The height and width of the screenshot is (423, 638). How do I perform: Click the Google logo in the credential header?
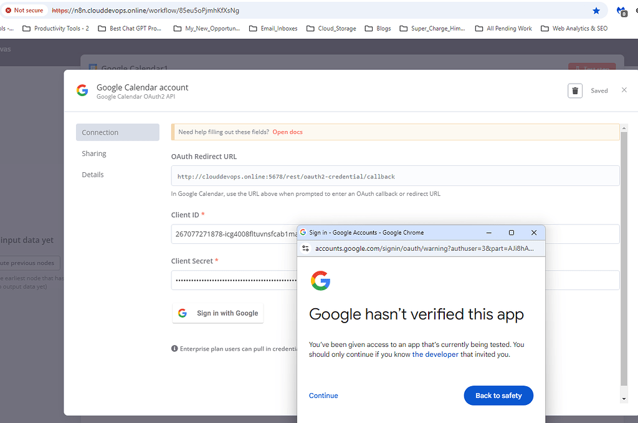(82, 90)
